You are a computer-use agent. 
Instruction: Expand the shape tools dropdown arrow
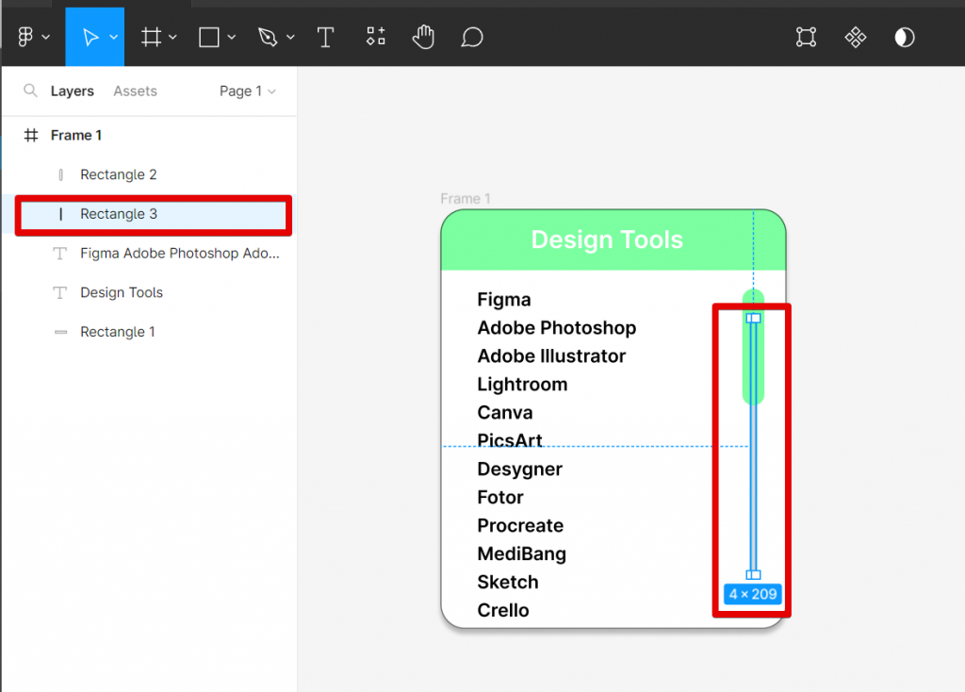pyautogui.click(x=232, y=38)
